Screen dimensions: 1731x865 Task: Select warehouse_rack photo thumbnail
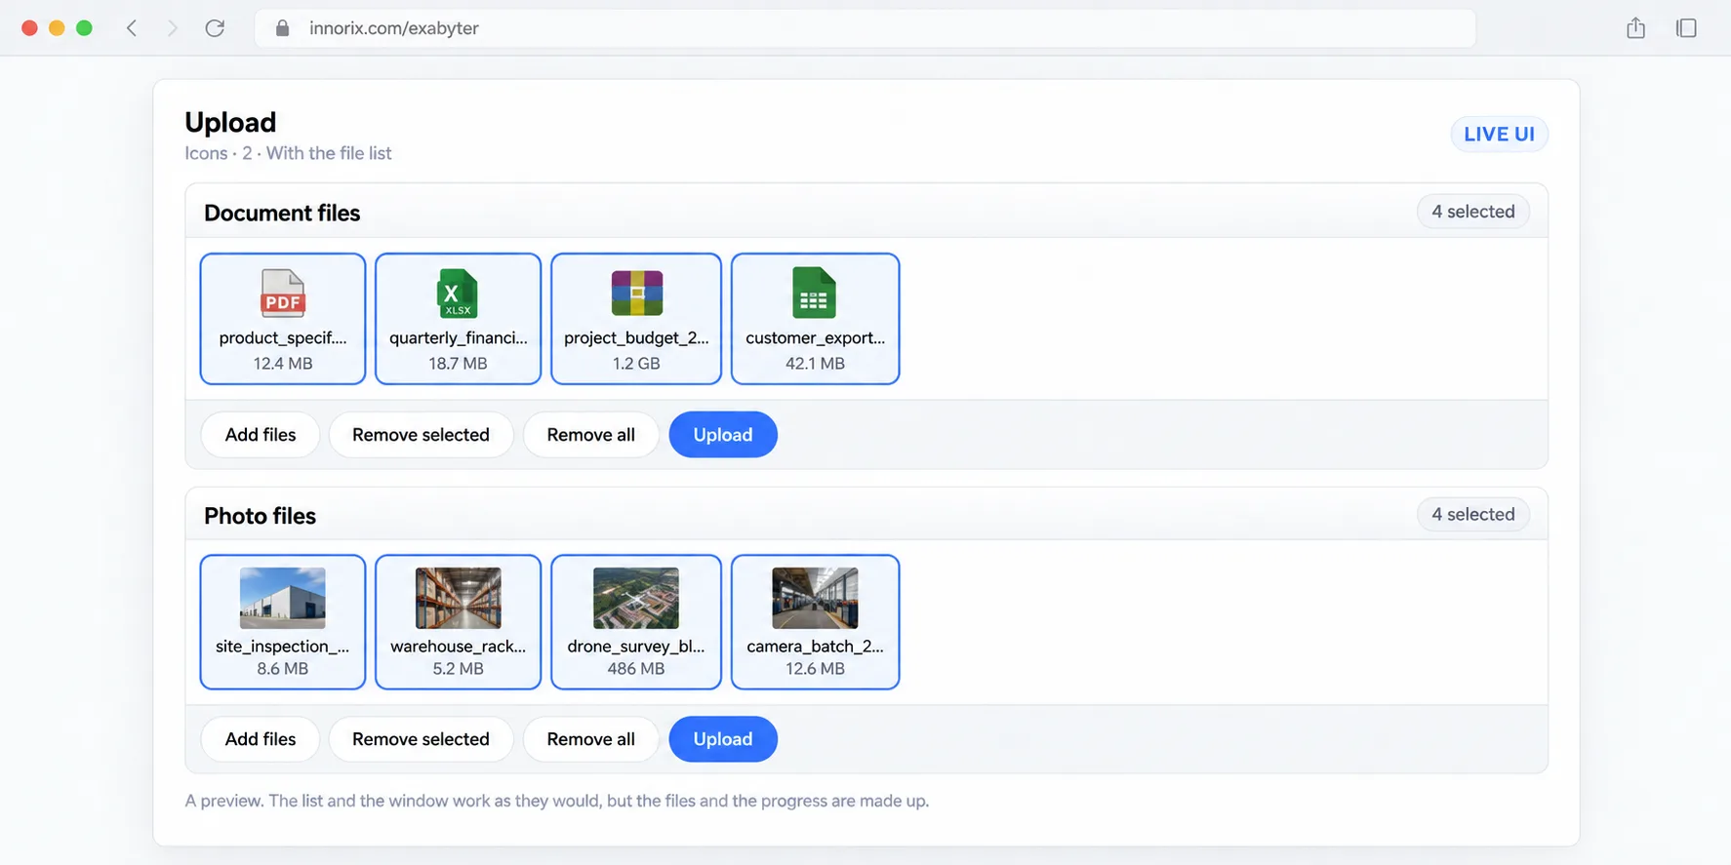[x=458, y=598]
